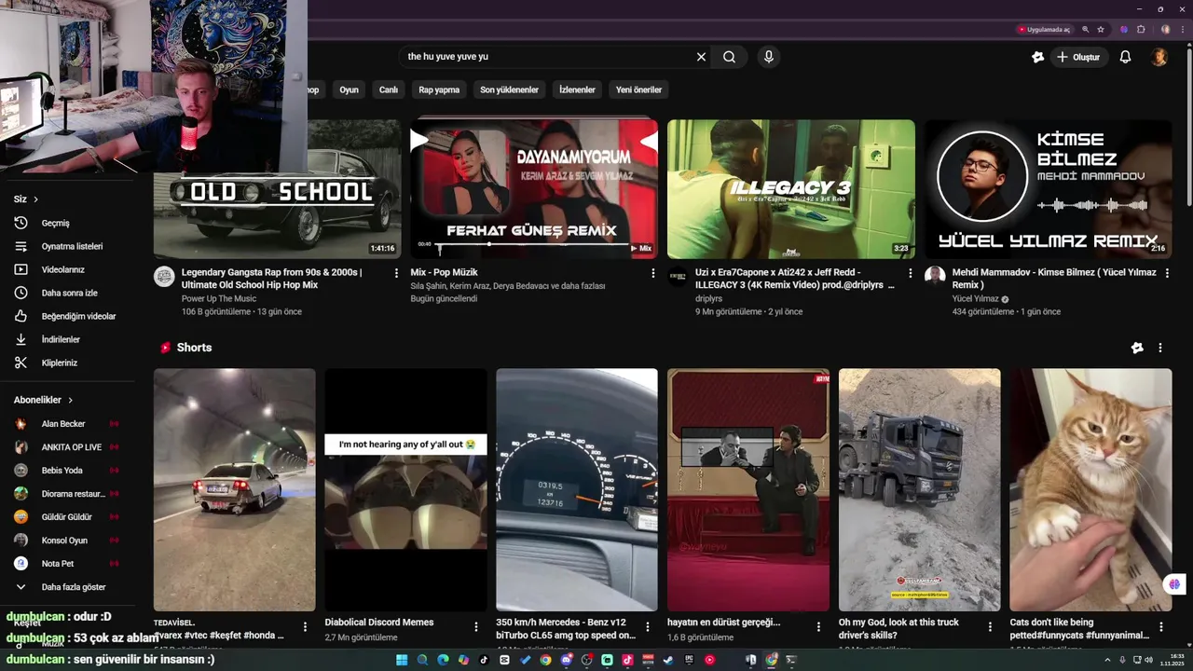Open the truck driver short thumbnail
The image size is (1193, 671).
(919, 490)
